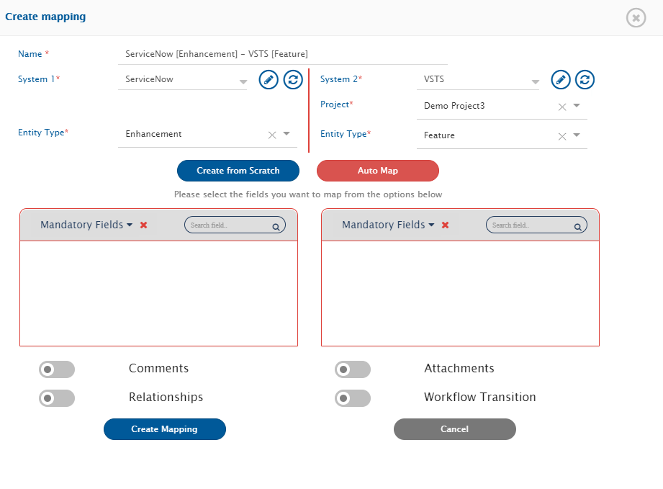
Task: Click the Create Mapping button
Action: [x=164, y=429]
